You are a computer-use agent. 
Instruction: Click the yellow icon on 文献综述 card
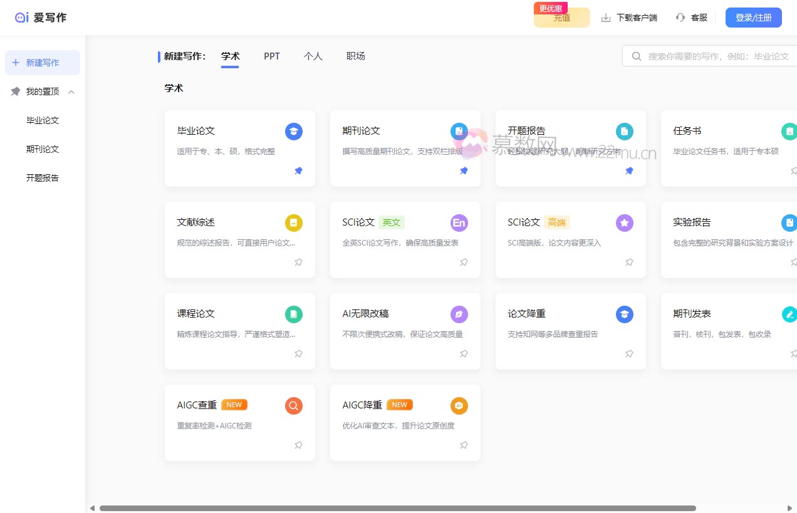click(293, 223)
